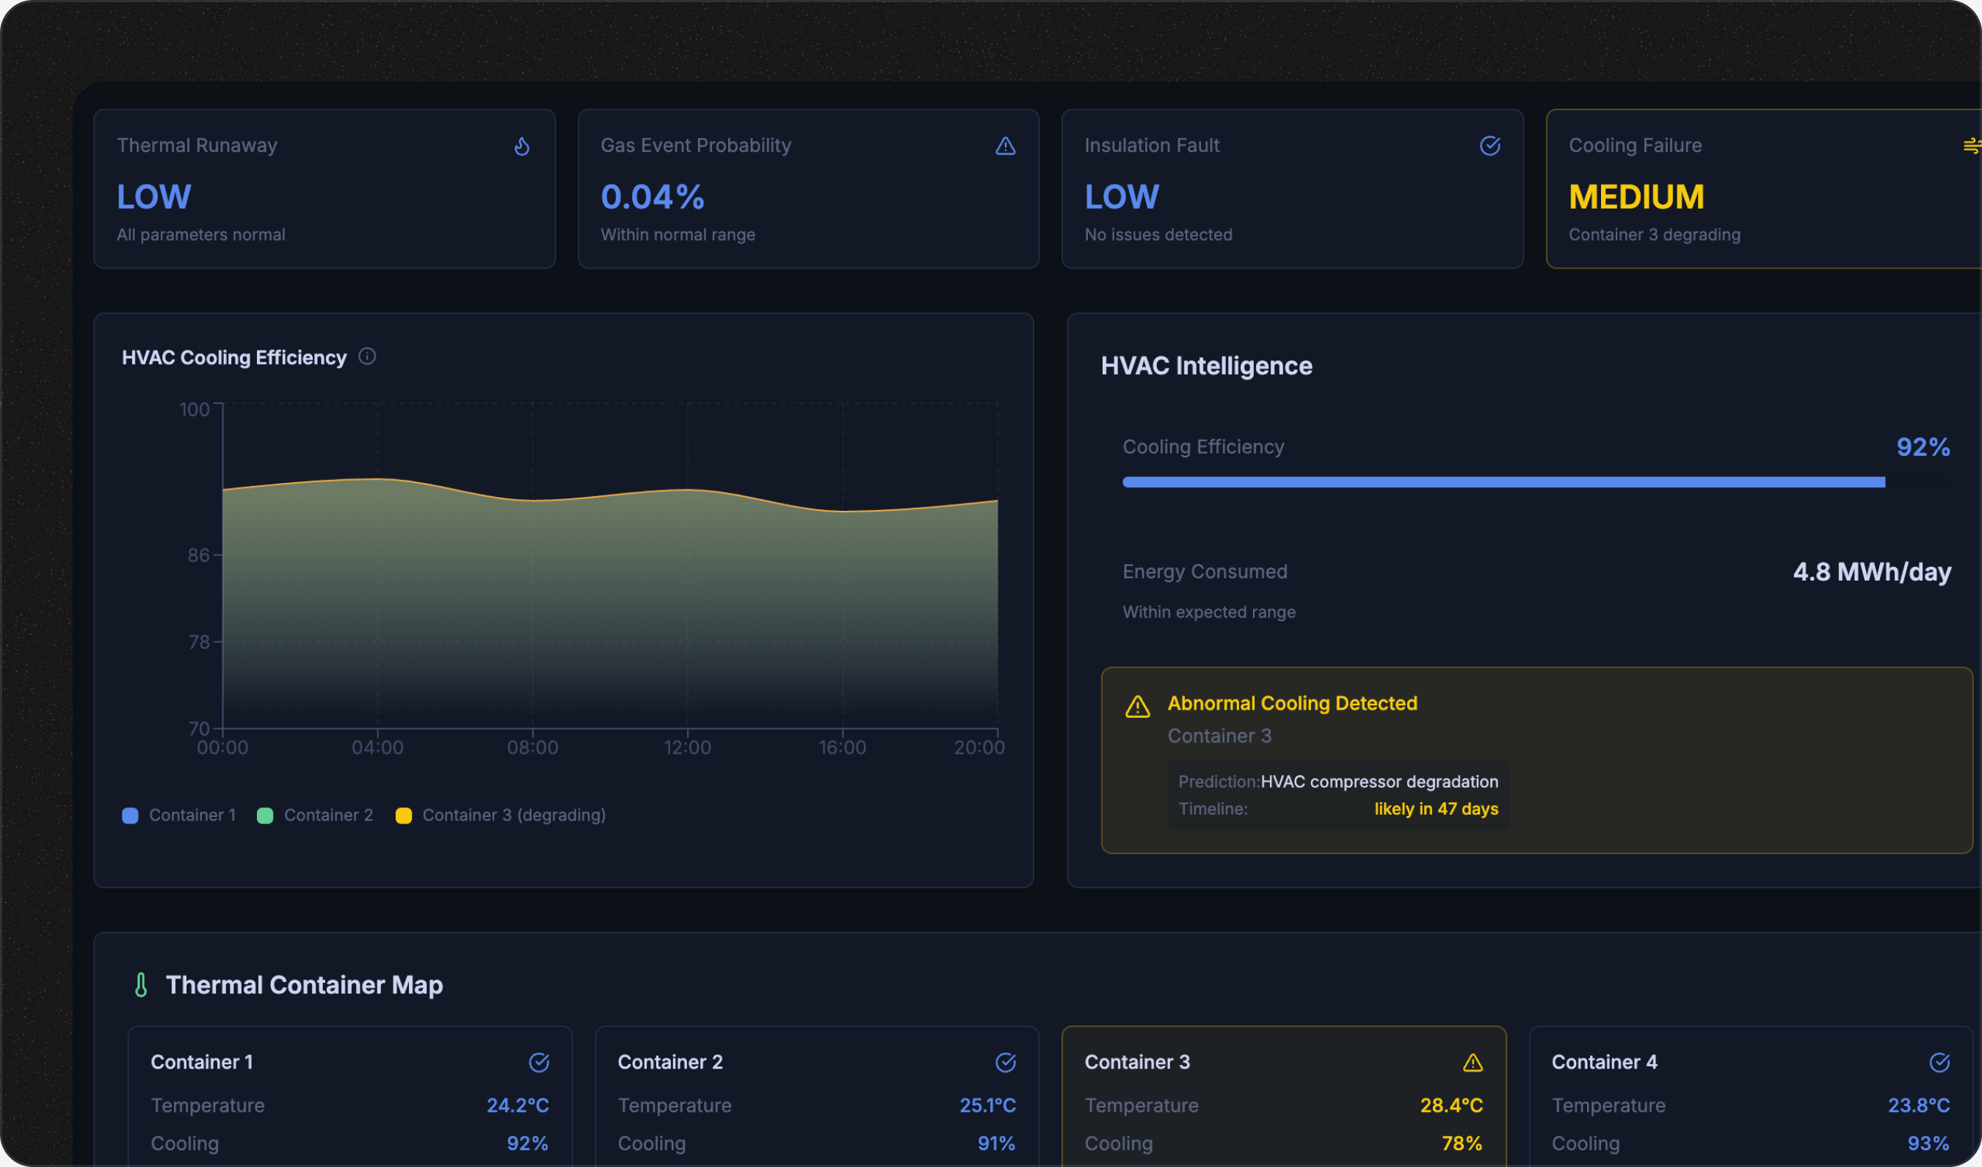Image resolution: width=1982 pixels, height=1167 pixels.
Task: Click the cooling efficiency area chart
Action: (x=610, y=603)
